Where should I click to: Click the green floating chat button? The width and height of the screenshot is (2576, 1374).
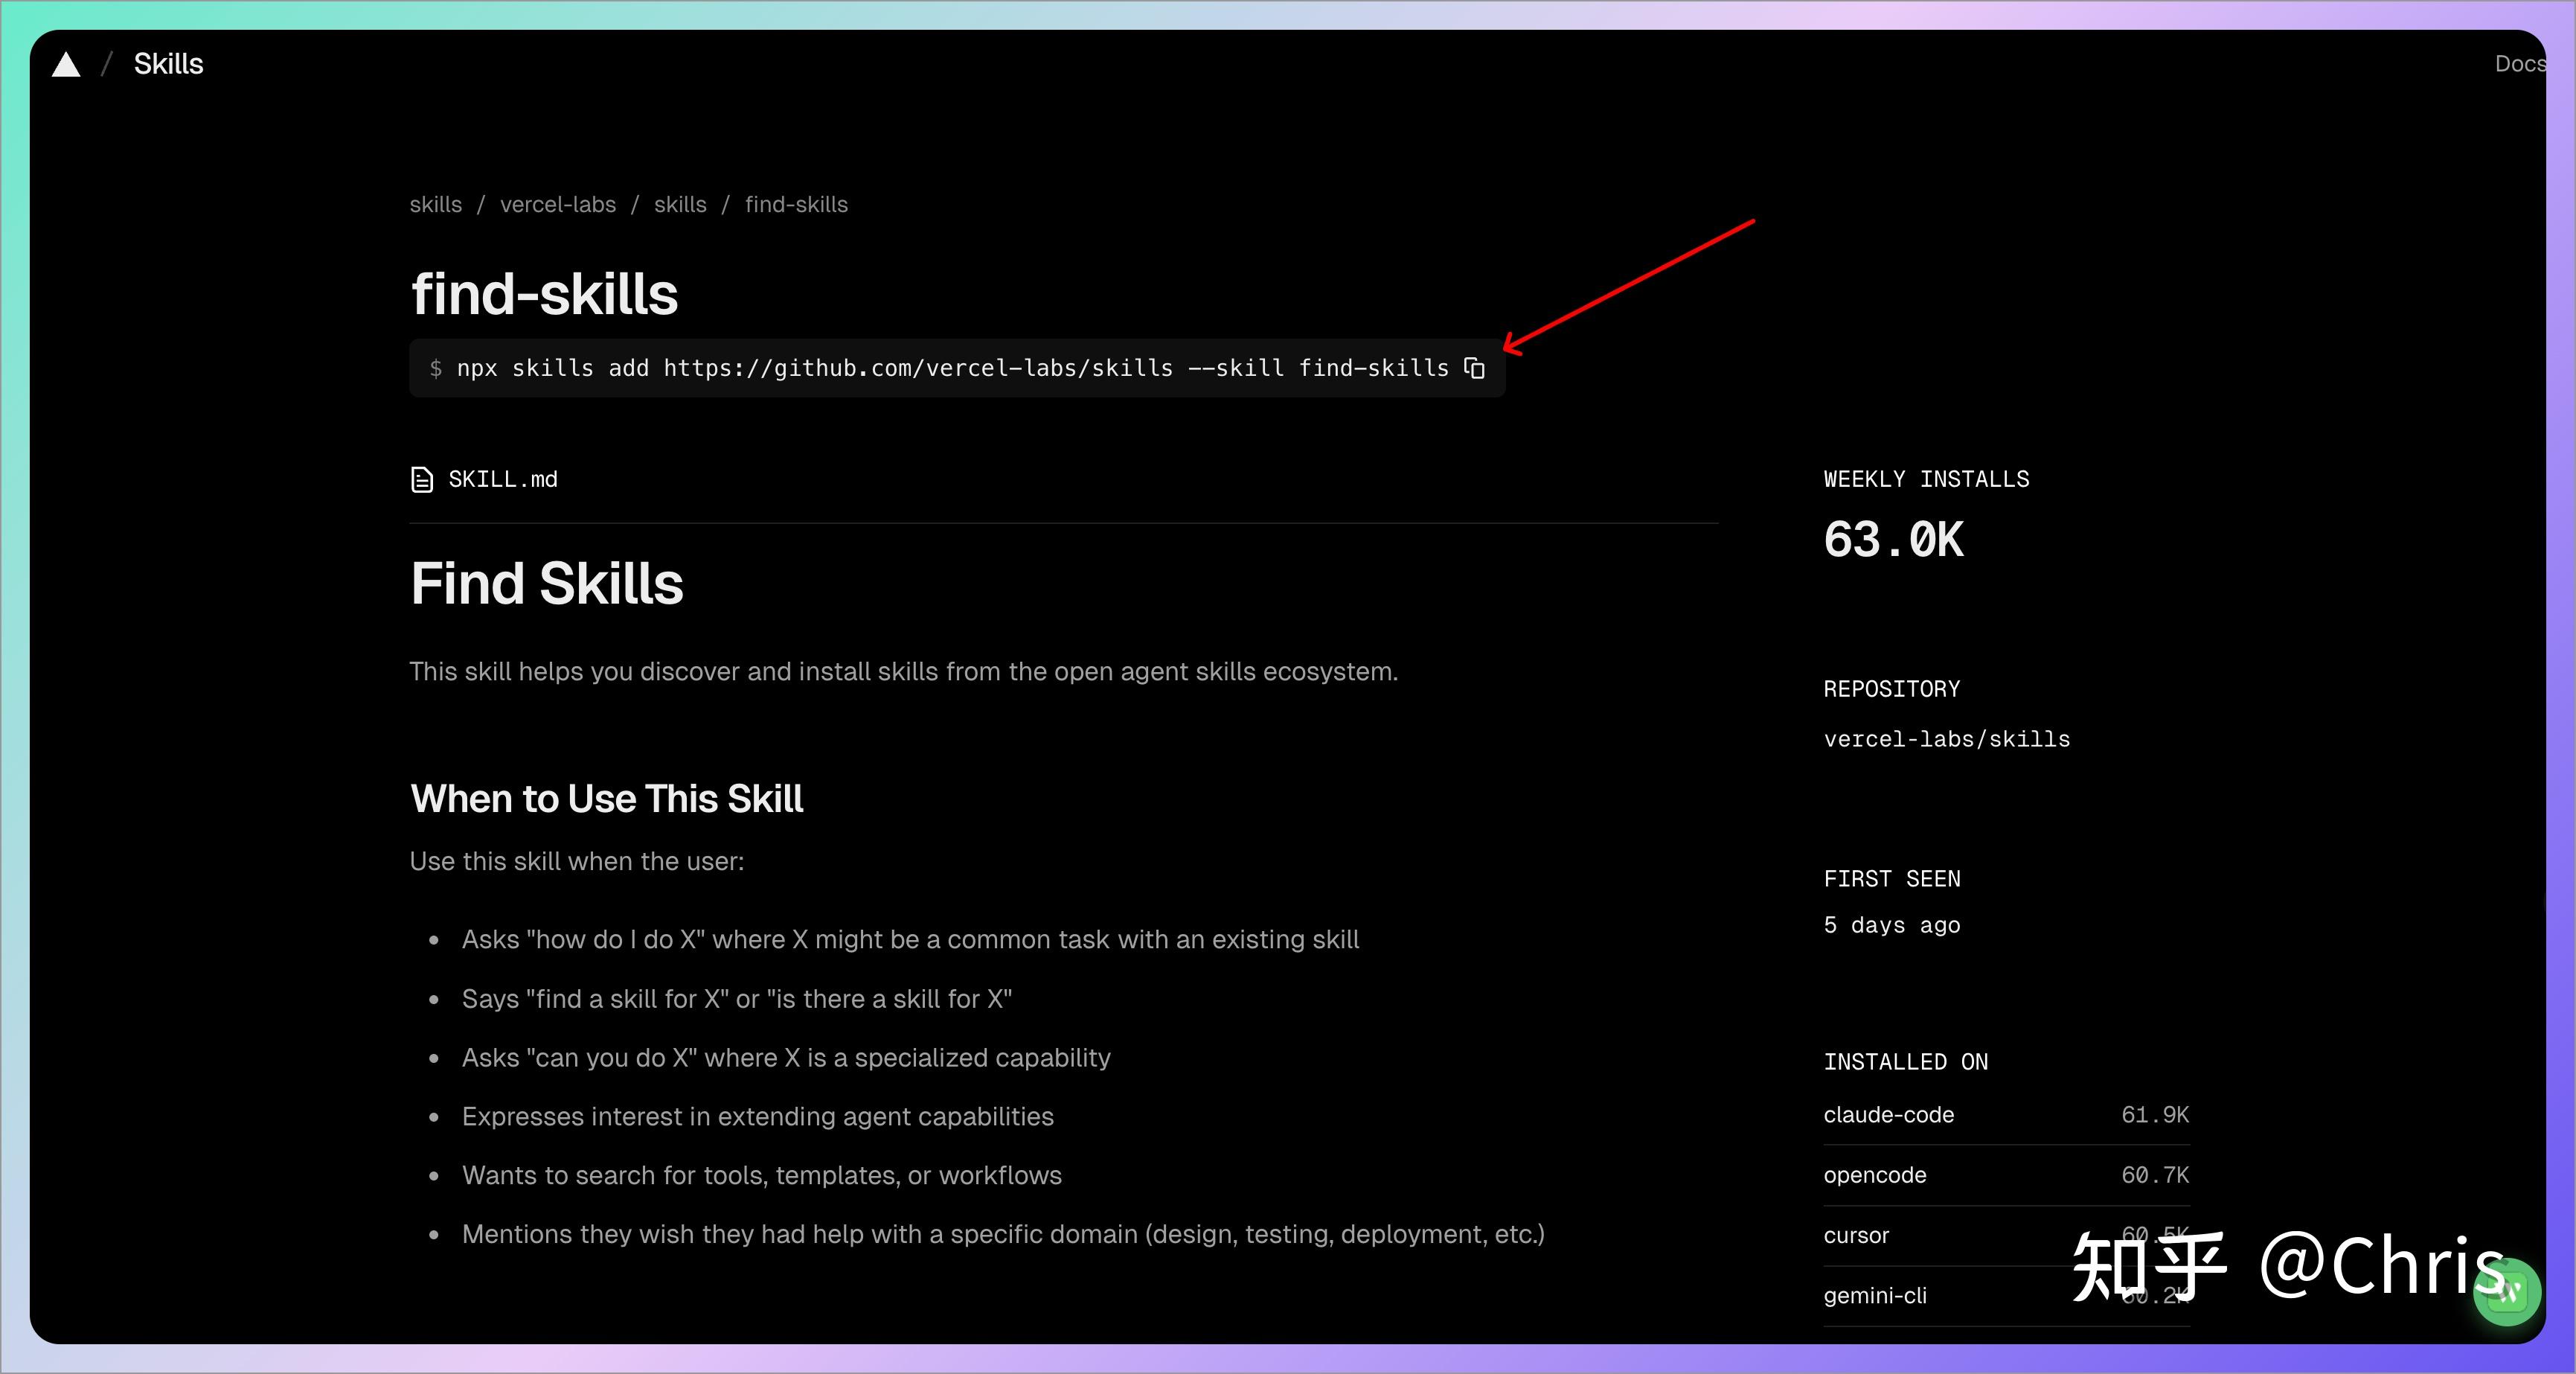point(2506,1292)
